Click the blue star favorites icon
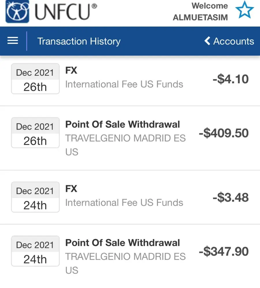Image resolution: width=260 pixels, height=288 pixels. pyautogui.click(x=244, y=10)
